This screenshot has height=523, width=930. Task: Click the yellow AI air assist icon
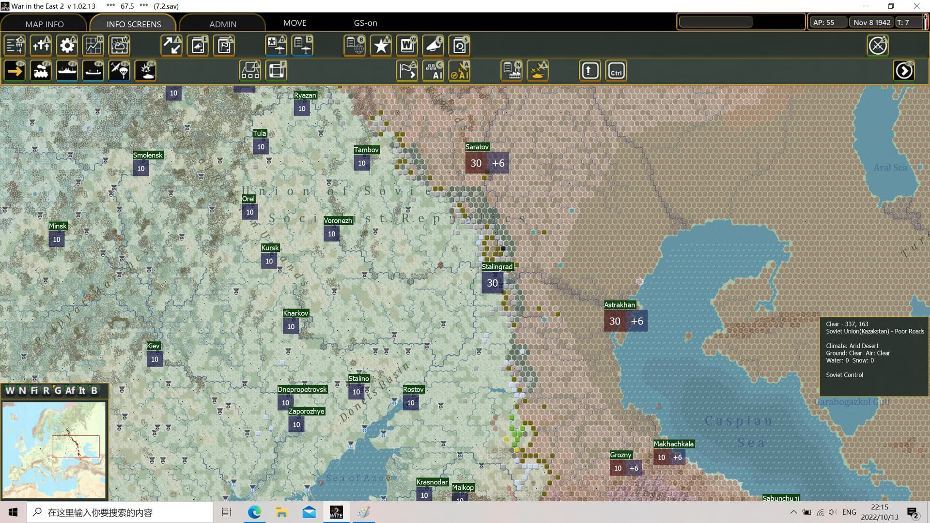(459, 71)
